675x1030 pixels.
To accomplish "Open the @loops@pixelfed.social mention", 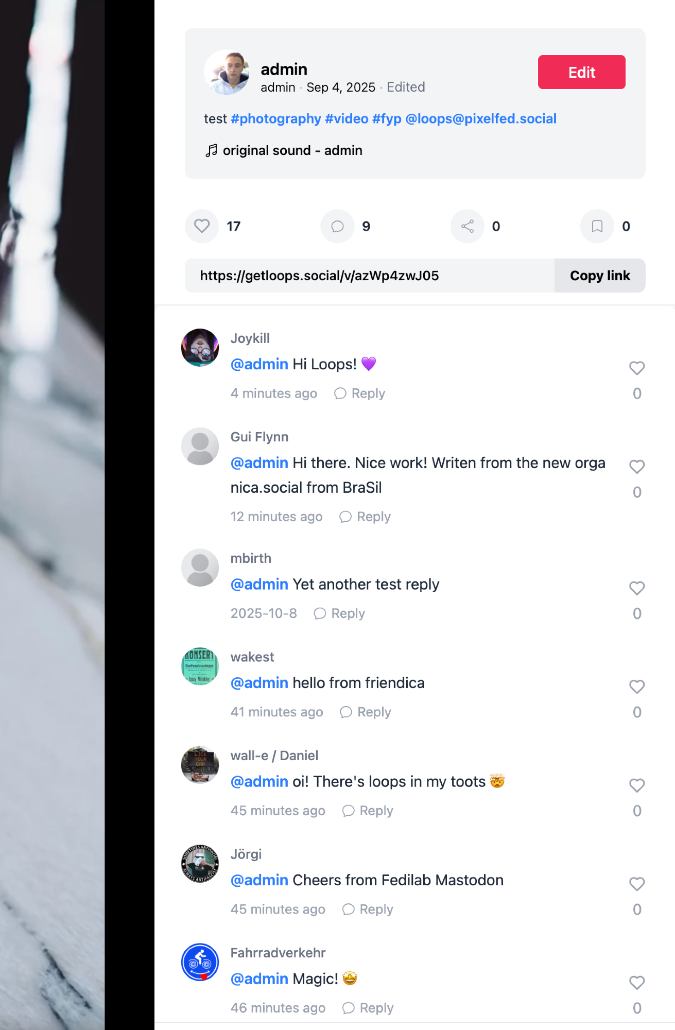I will (481, 118).
